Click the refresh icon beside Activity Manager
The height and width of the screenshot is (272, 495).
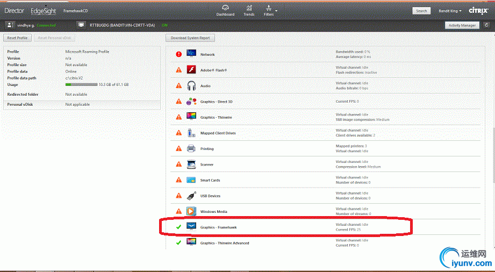click(x=486, y=25)
